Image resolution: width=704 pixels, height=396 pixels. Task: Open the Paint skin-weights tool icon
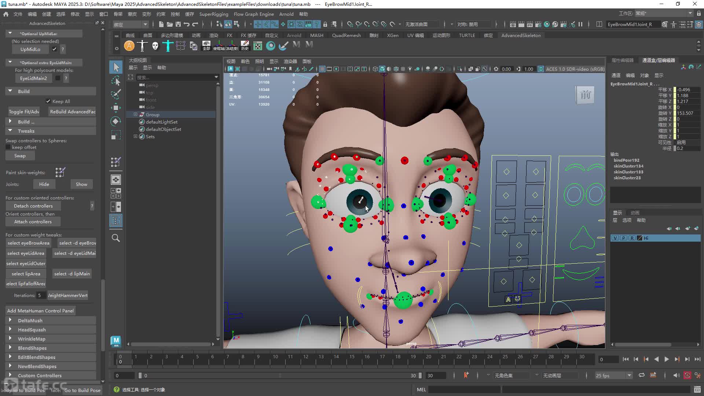tap(60, 172)
